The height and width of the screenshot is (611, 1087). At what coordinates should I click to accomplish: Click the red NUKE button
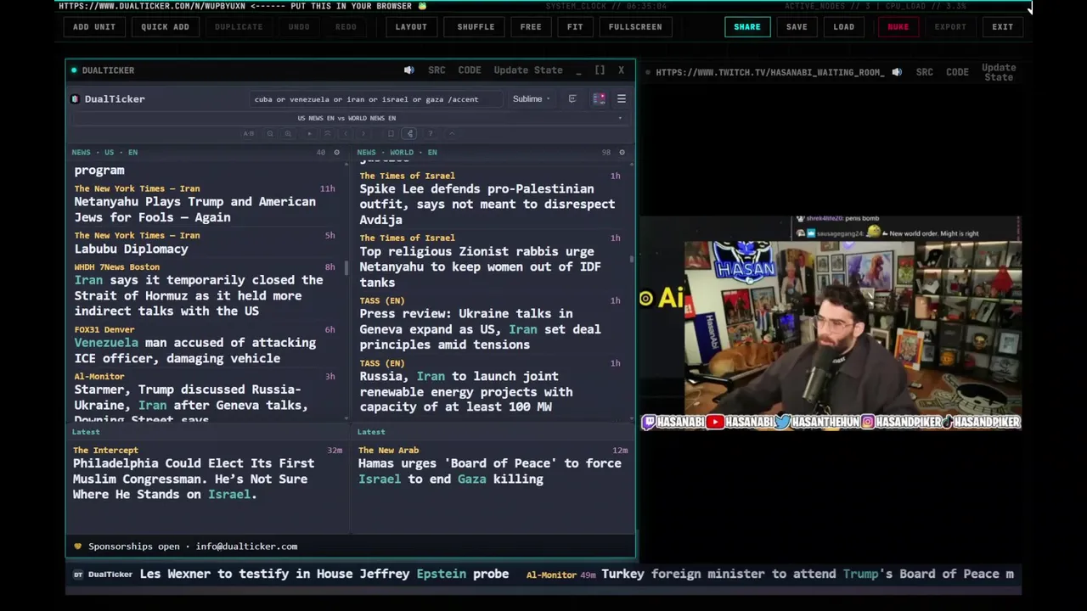[898, 27]
